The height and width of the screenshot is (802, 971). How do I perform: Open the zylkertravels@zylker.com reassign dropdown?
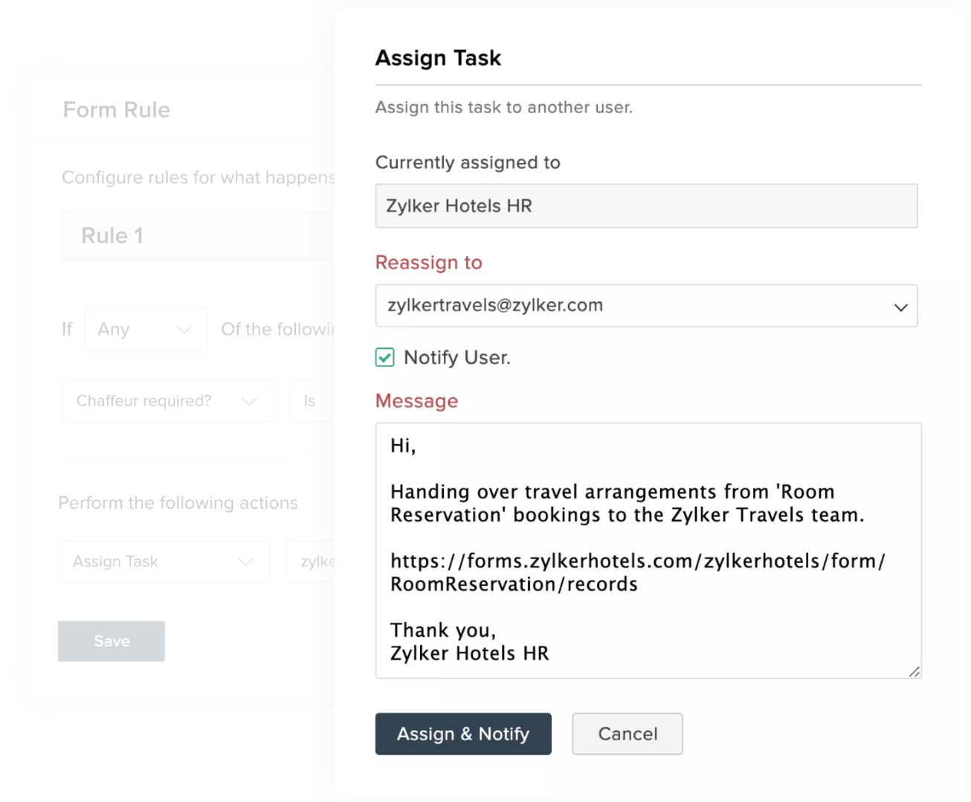point(639,306)
